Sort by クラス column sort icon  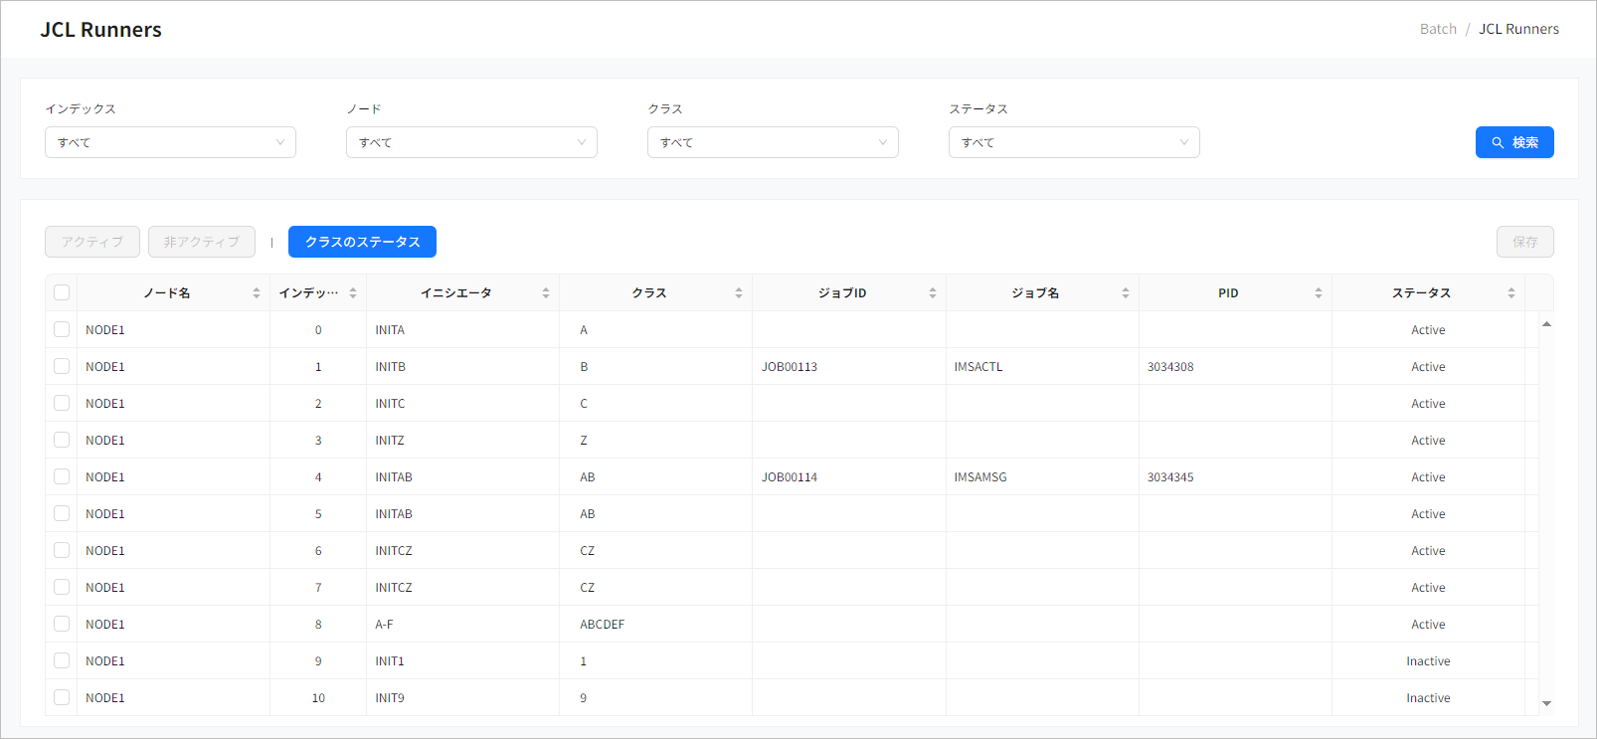[739, 293]
